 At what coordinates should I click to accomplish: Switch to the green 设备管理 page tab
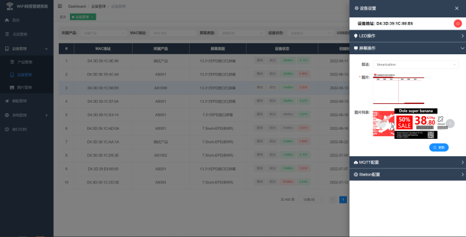(82, 17)
